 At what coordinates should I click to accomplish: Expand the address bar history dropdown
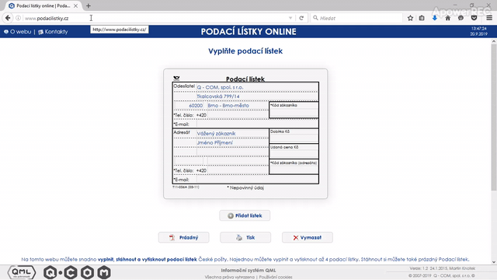click(290, 18)
